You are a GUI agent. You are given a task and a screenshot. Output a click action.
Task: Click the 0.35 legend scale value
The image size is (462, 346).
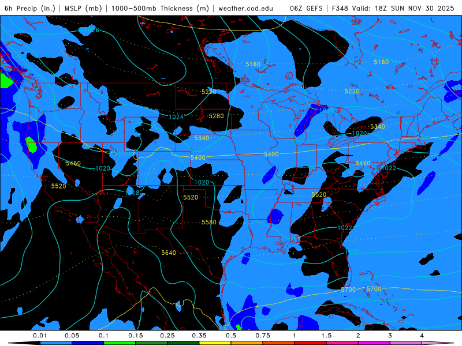199,336
